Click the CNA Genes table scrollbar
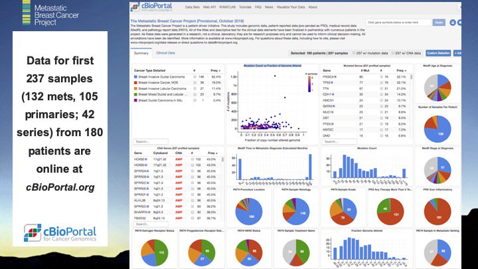478x269 pixels. pyautogui.click(x=223, y=159)
